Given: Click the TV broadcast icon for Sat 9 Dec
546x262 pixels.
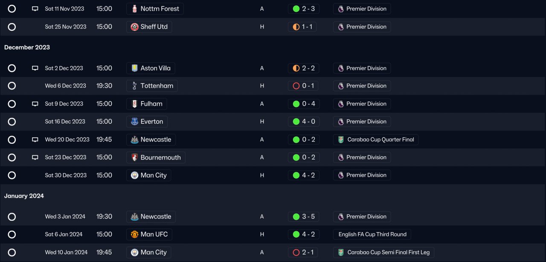Looking at the screenshot, I should tap(35, 104).
